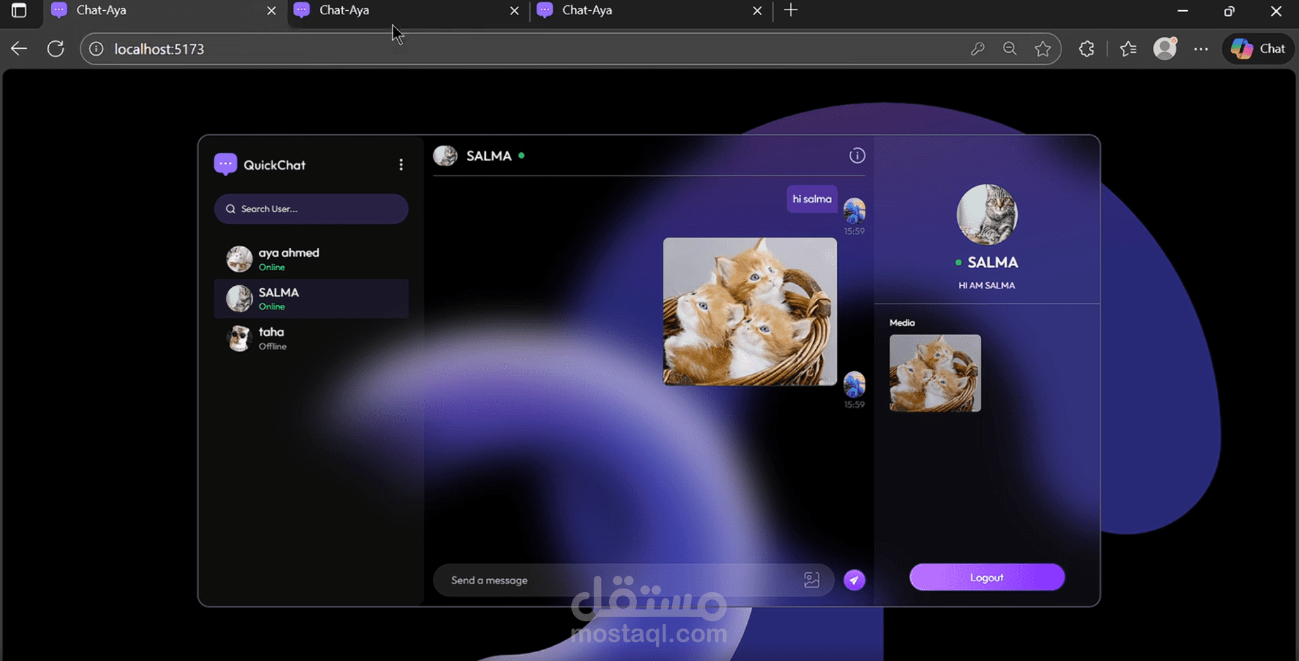This screenshot has width=1299, height=661.
Task: Open browser settings and more menu
Action: click(1201, 49)
